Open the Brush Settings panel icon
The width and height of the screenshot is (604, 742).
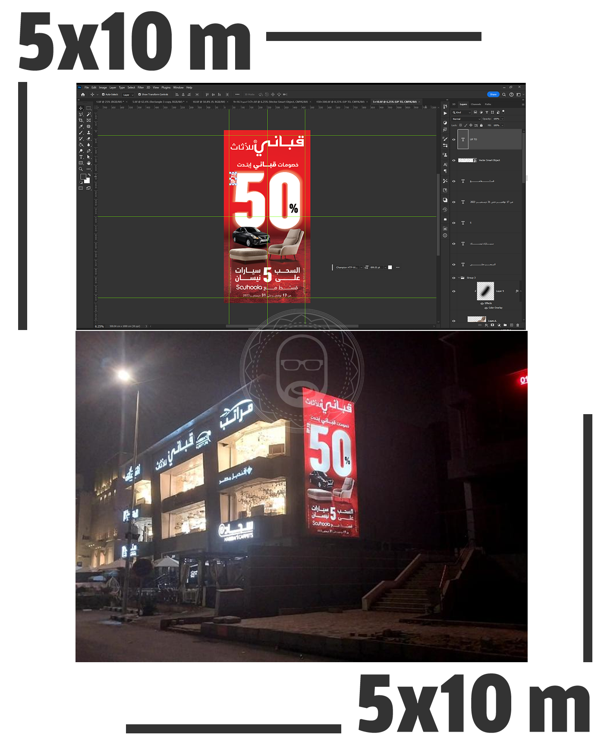click(445, 139)
